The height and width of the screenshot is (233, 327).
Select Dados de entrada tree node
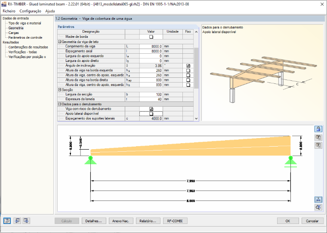(x=15, y=18)
